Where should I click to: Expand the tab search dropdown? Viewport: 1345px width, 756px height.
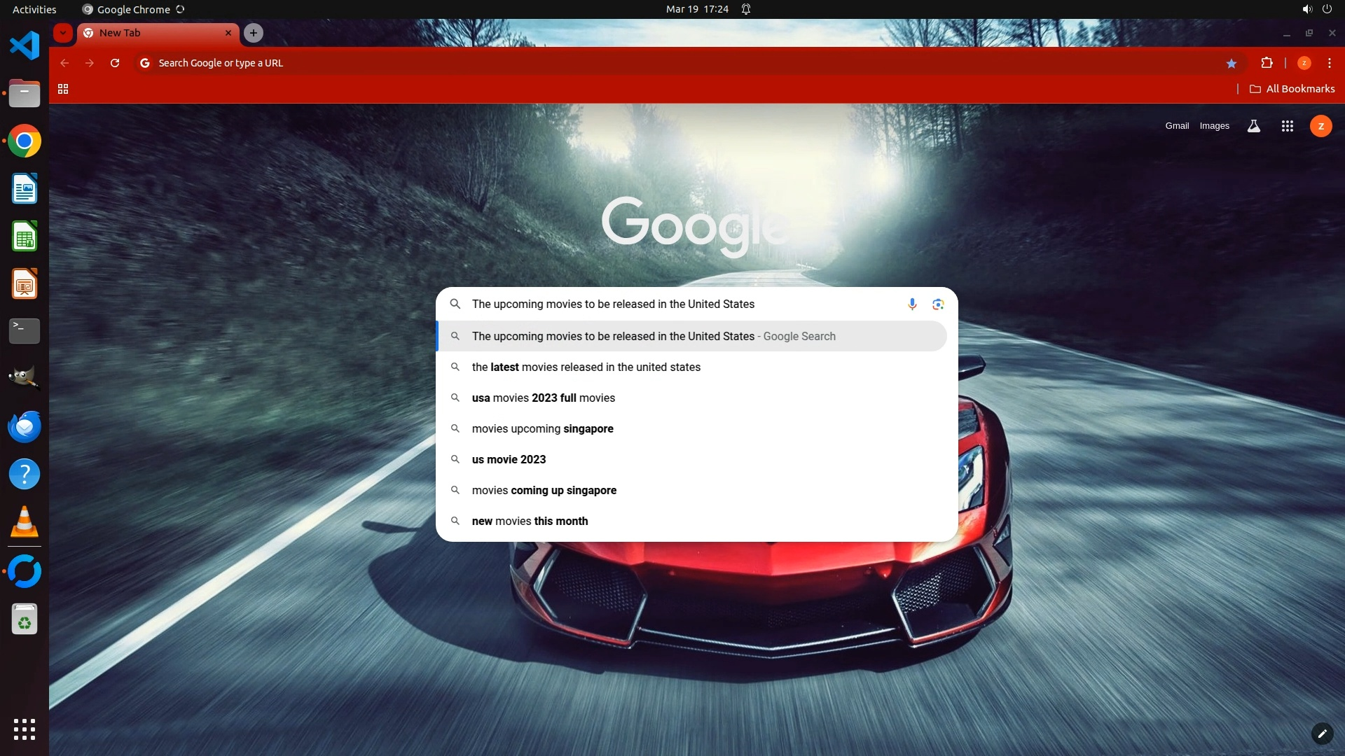point(63,33)
